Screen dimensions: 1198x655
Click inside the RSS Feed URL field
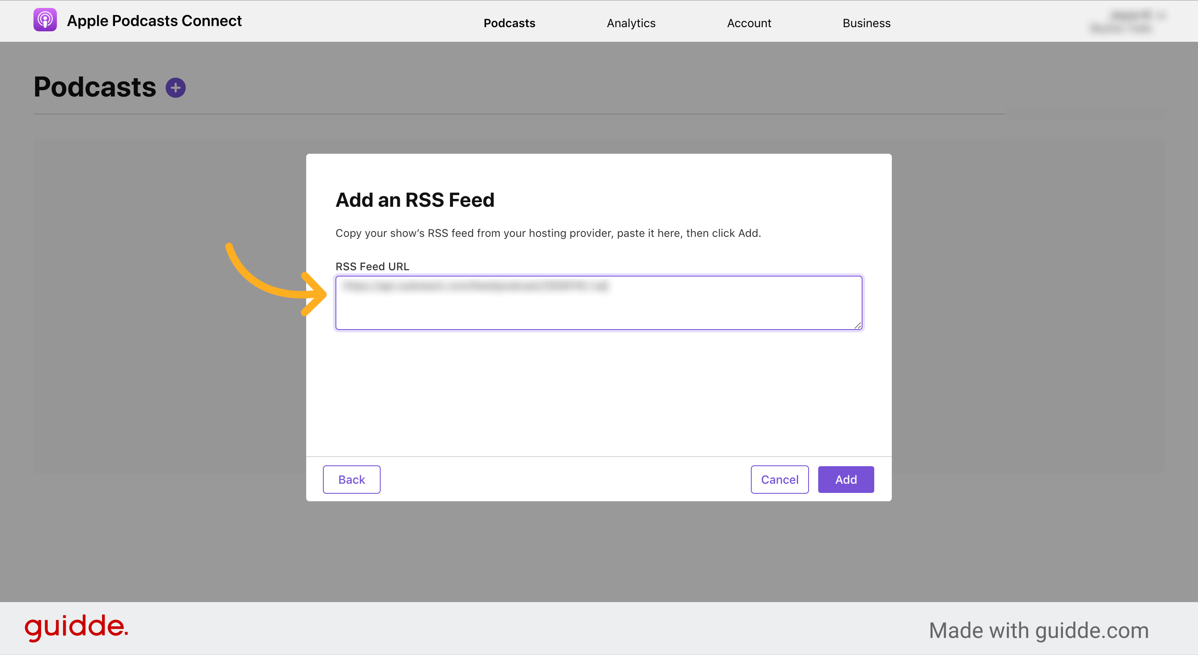[598, 302]
